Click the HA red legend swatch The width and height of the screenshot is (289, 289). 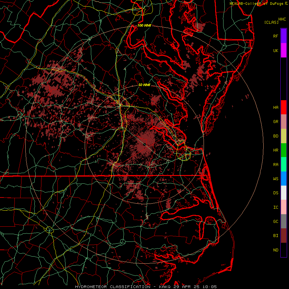pos(284,107)
